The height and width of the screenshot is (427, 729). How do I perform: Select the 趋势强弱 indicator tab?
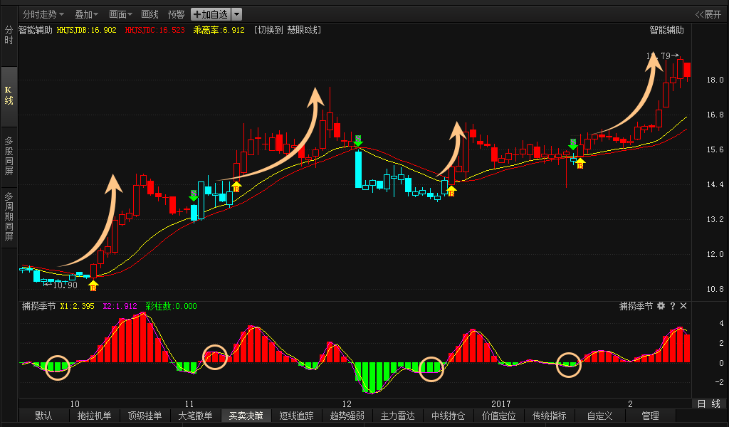tap(347, 416)
